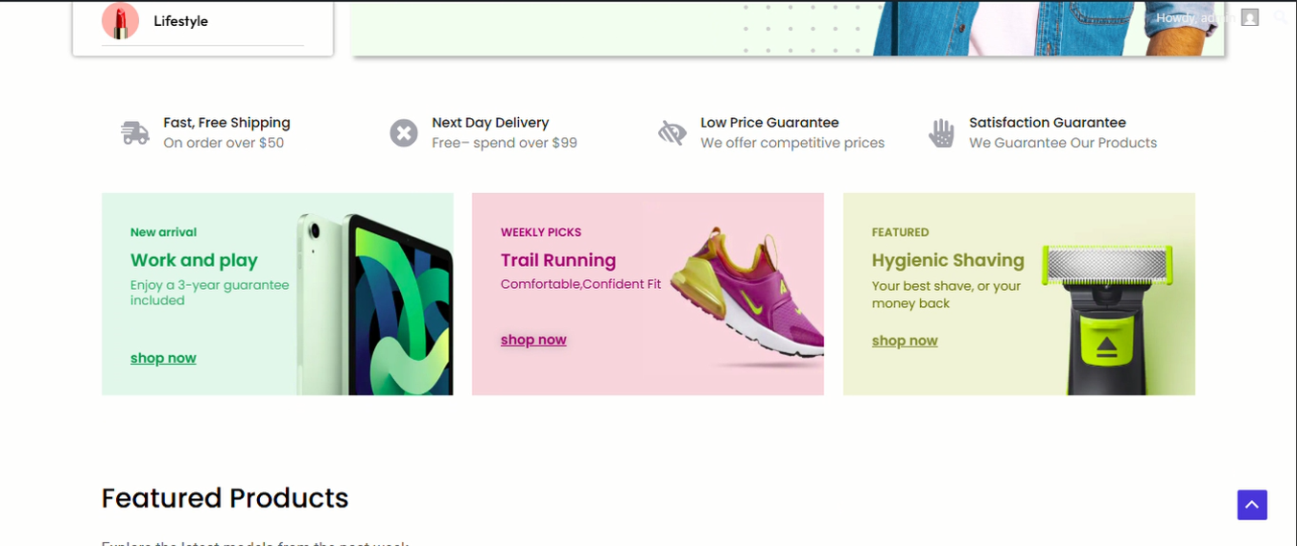
Task: Click the search magnifier icon
Action: click(x=1281, y=17)
